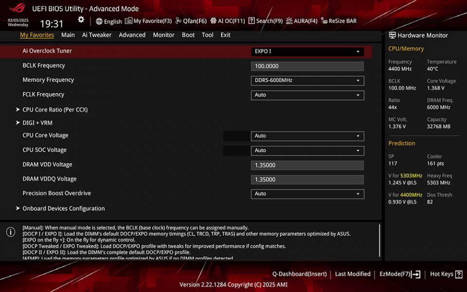Click the Qfan(F6) fan icon
Image resolution: width=467 pixels, height=292 pixels.
(178, 20)
